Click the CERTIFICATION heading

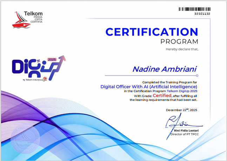[152, 32]
